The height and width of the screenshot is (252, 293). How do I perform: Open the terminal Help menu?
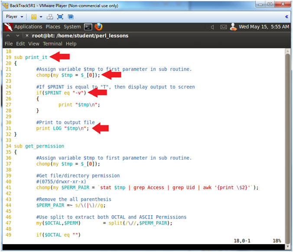71,44
